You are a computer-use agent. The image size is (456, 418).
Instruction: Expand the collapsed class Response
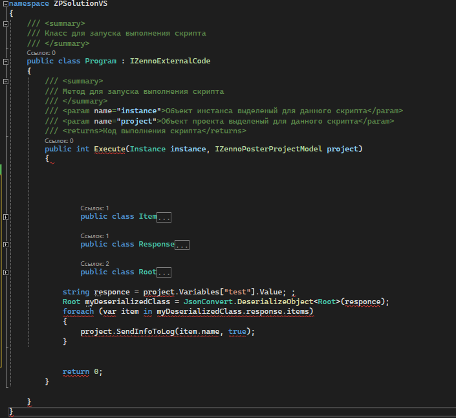[x=6, y=245]
